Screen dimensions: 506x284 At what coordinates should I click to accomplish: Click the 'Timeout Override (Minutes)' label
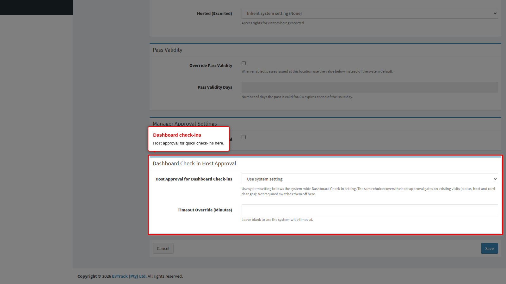coord(205,210)
